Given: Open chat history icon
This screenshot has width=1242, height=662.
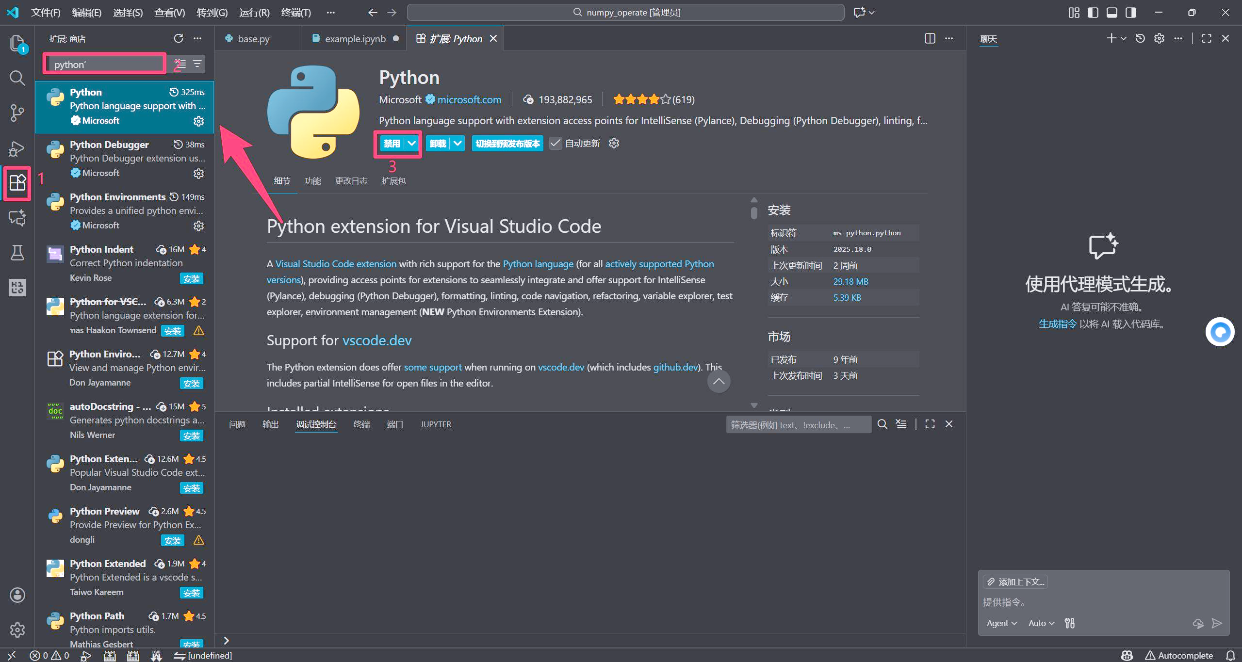Looking at the screenshot, I should tap(1140, 38).
